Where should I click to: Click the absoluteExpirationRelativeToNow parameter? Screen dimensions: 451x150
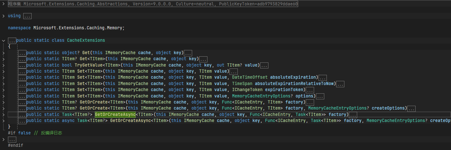[x=294, y=84]
